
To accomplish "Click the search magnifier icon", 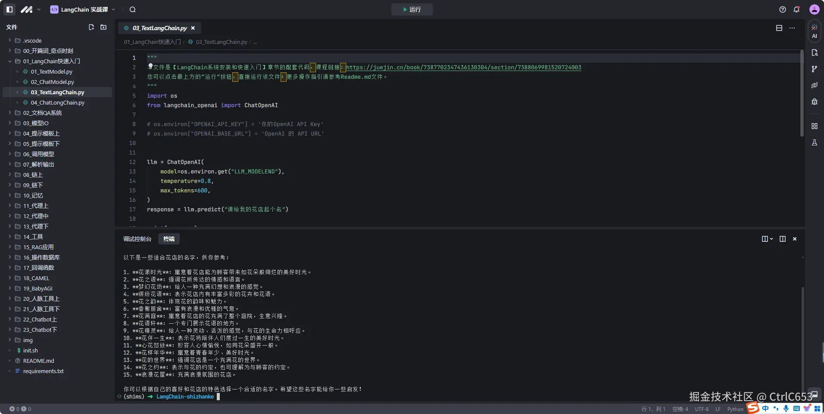I will (x=132, y=9).
